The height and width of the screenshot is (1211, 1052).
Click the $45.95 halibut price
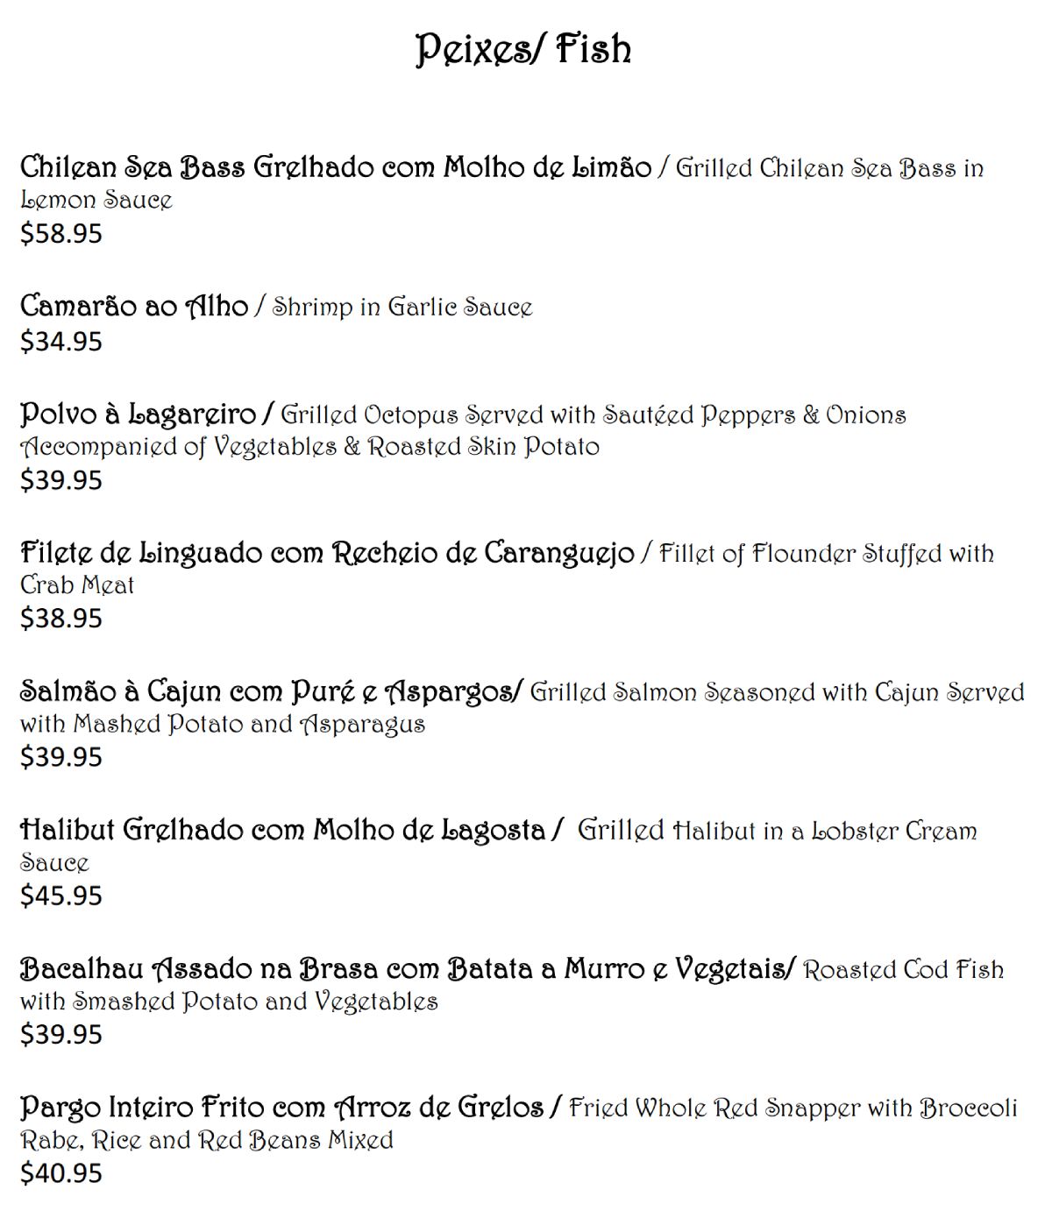click(61, 896)
